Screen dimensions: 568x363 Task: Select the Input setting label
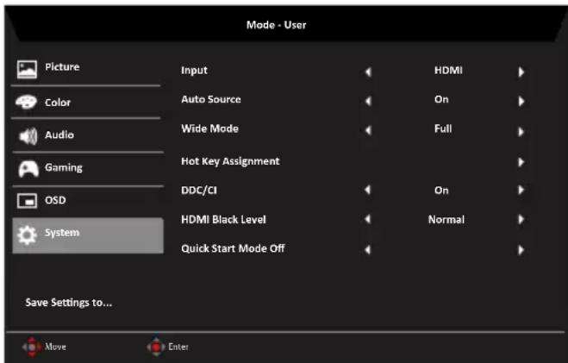point(194,71)
